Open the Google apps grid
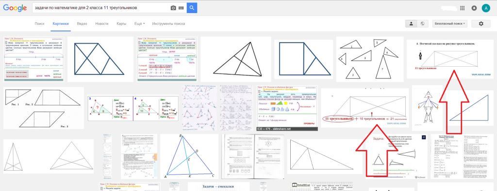The height and width of the screenshot is (191, 497). 462,8
